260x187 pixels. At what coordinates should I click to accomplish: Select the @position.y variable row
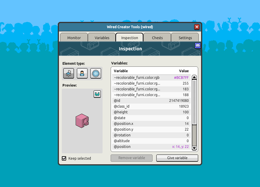click(151, 129)
